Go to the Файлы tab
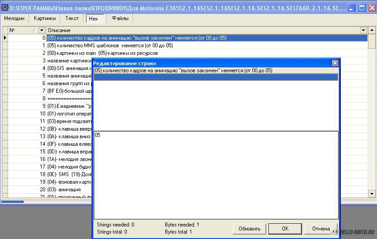This screenshot has width=377, height=239. [x=120, y=18]
